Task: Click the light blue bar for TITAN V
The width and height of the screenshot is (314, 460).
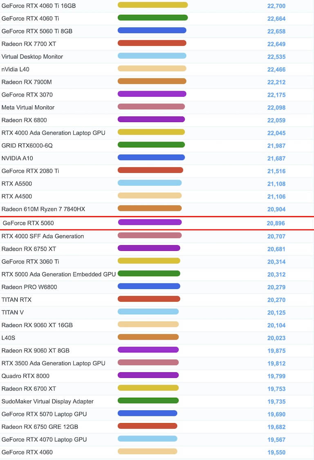Action: click(148, 311)
